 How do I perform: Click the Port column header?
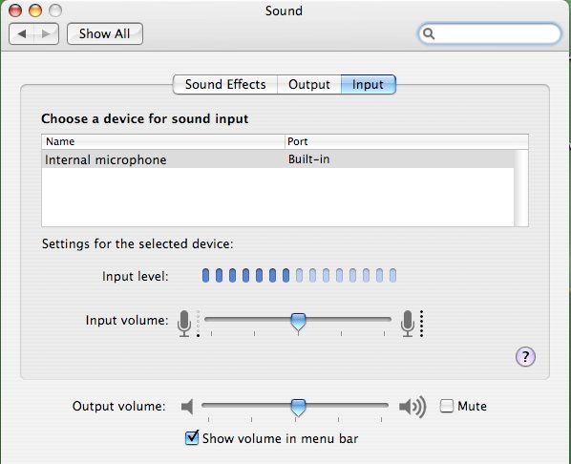point(407,141)
